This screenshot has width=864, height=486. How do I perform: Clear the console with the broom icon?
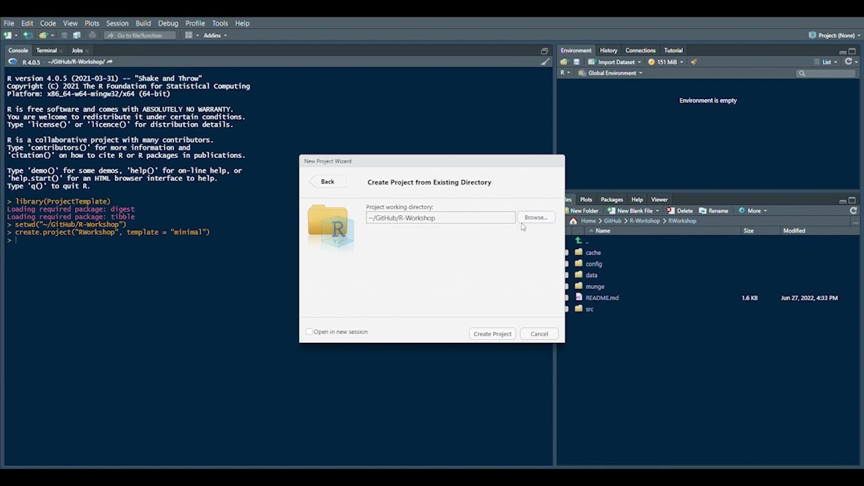pyautogui.click(x=545, y=61)
